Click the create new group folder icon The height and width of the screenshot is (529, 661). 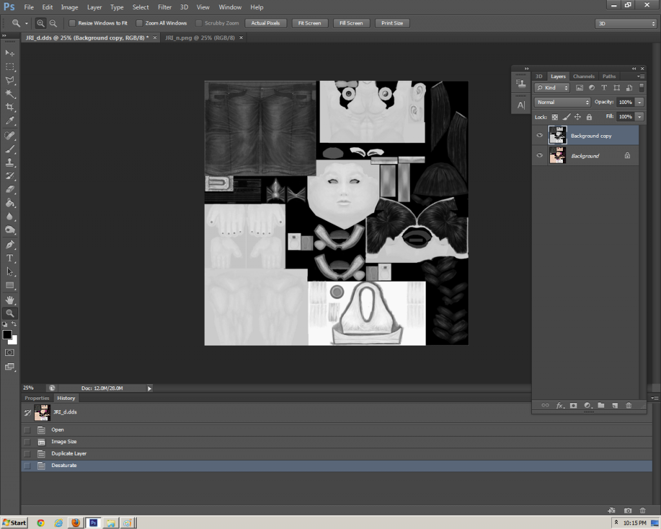(x=600, y=405)
